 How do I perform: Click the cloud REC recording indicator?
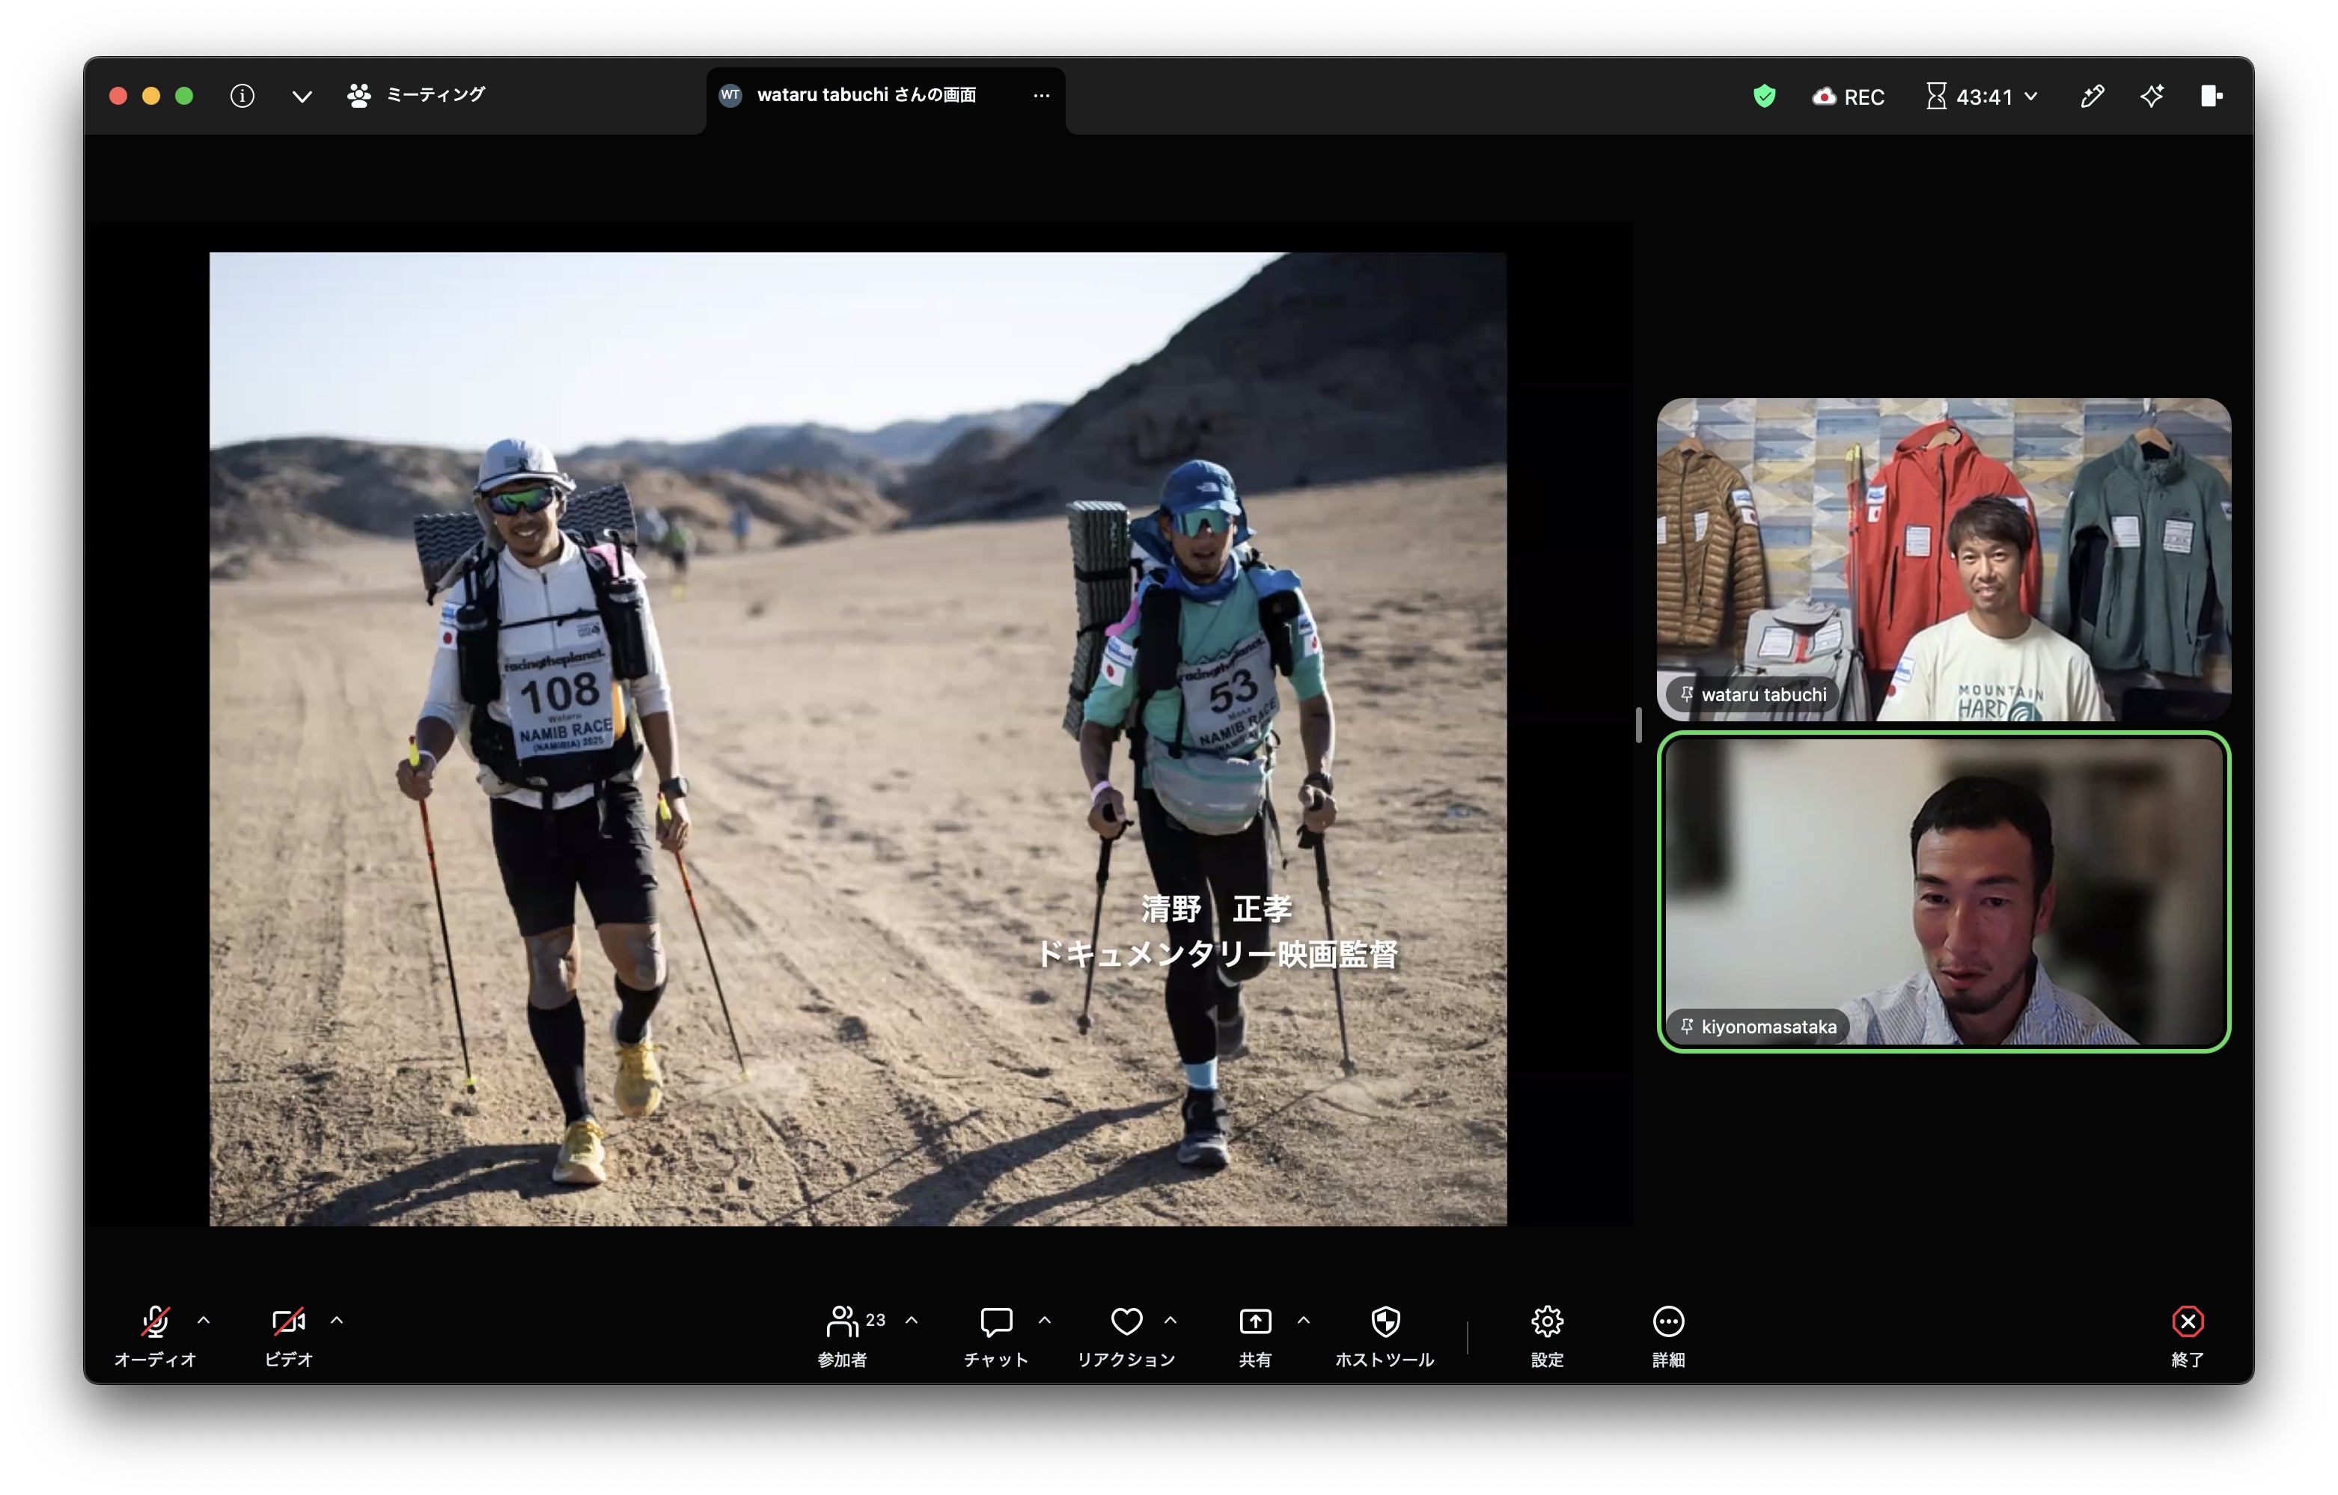1848,96
